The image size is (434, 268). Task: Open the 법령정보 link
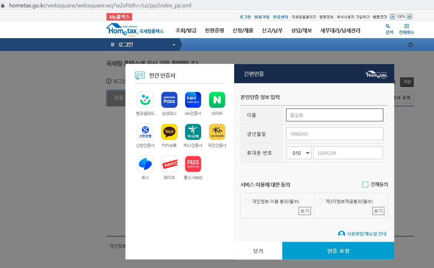coord(327,17)
